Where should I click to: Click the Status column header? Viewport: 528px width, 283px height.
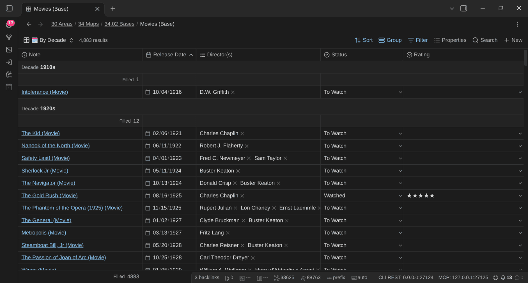[x=362, y=55]
